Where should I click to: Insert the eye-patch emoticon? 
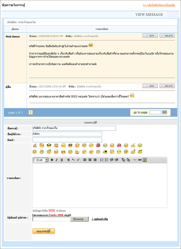pos(105,152)
